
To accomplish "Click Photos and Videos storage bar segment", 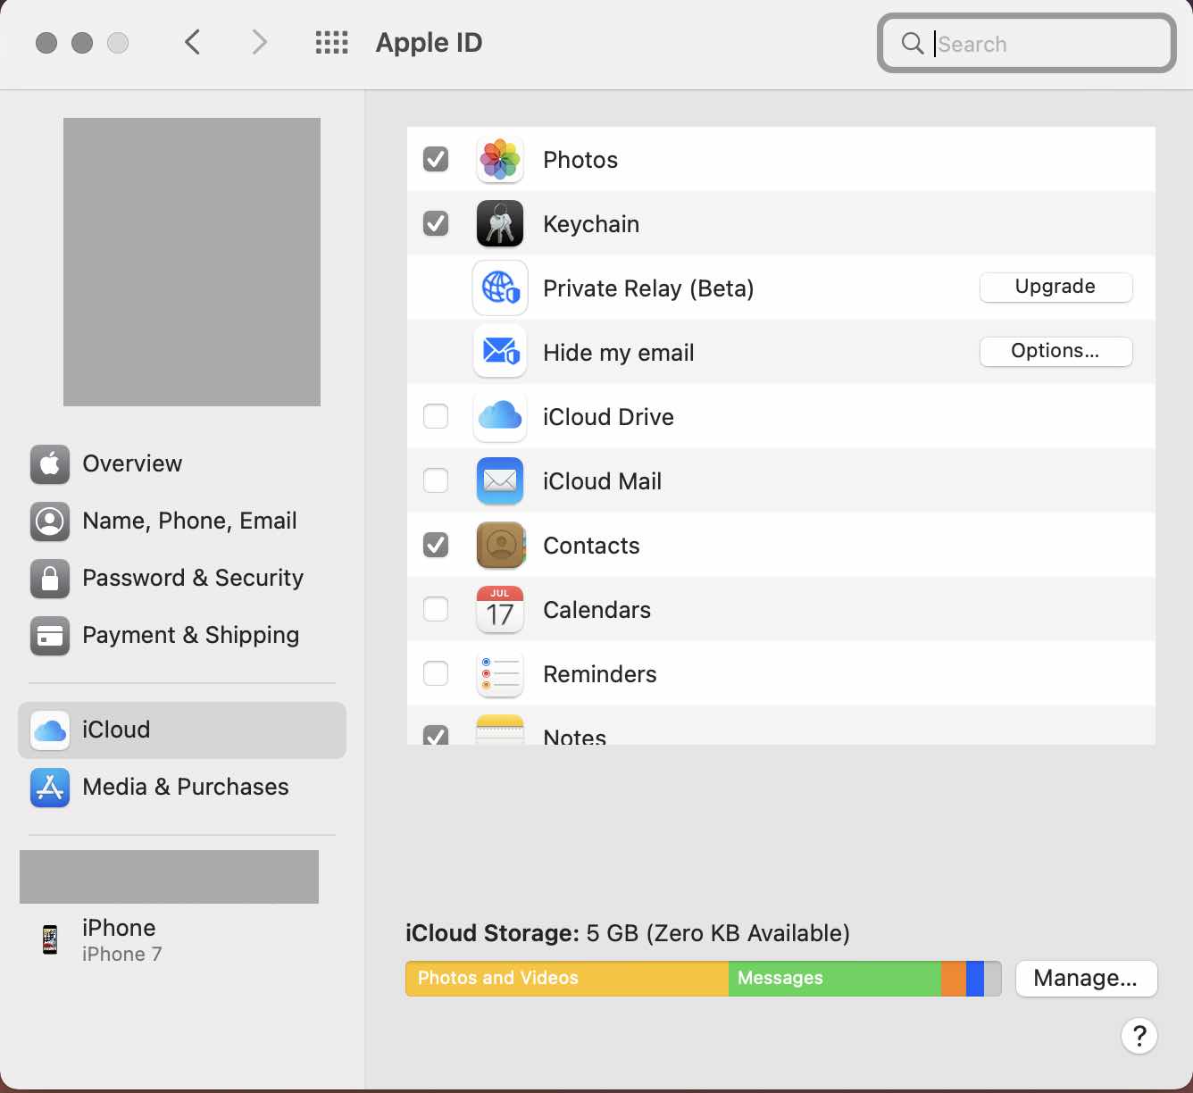I will (566, 979).
